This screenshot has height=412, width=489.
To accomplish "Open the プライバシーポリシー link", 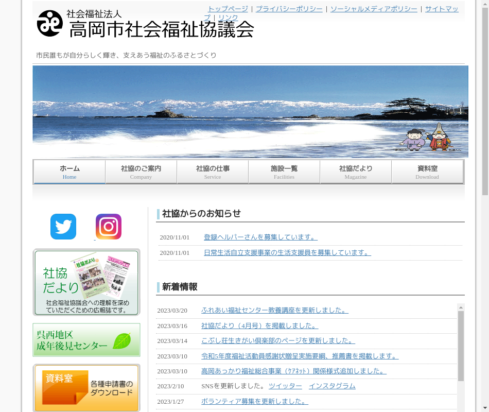I will pyautogui.click(x=289, y=9).
